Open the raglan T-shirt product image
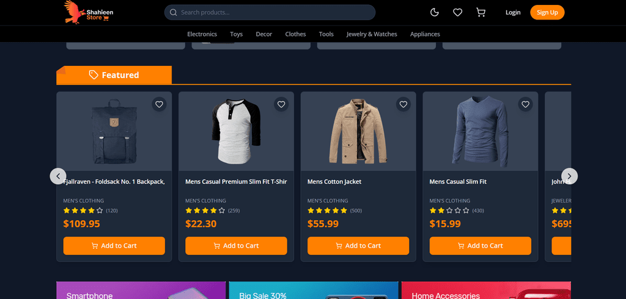 click(237, 132)
